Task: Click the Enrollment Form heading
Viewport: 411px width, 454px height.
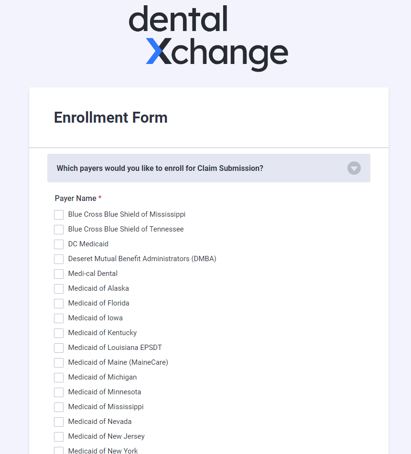Action: point(111,117)
